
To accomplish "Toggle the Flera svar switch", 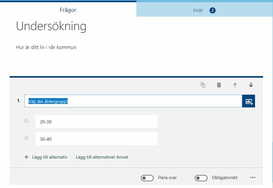I will click(x=147, y=178).
